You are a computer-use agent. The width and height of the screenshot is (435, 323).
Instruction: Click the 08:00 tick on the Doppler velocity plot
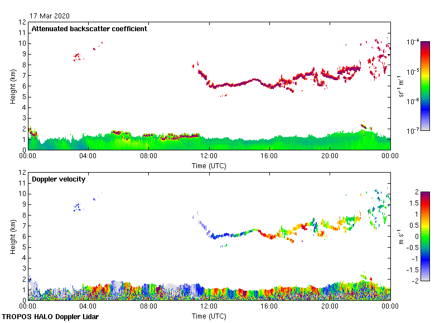[x=148, y=306]
